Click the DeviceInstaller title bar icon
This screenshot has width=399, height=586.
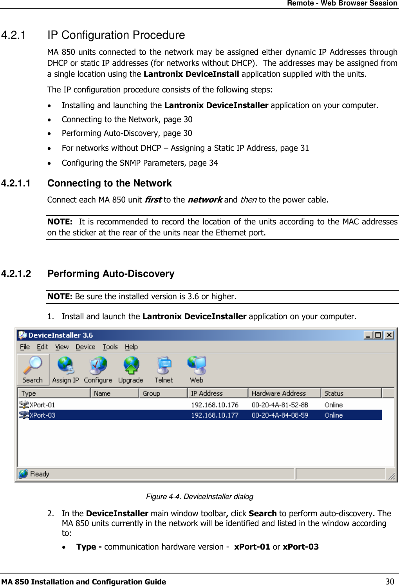(23, 335)
